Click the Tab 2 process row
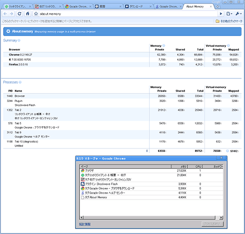Image resolution: width=245 pixels, height=234 pixels. pyautogui.click(x=122, y=114)
